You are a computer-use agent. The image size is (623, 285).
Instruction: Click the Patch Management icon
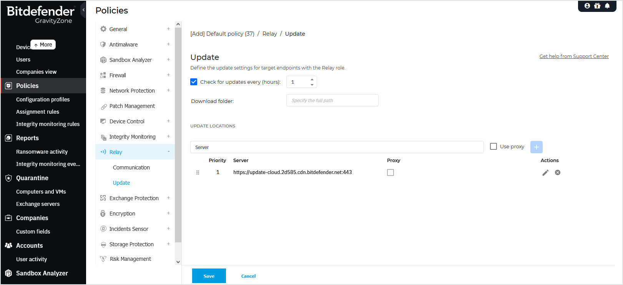[103, 106]
